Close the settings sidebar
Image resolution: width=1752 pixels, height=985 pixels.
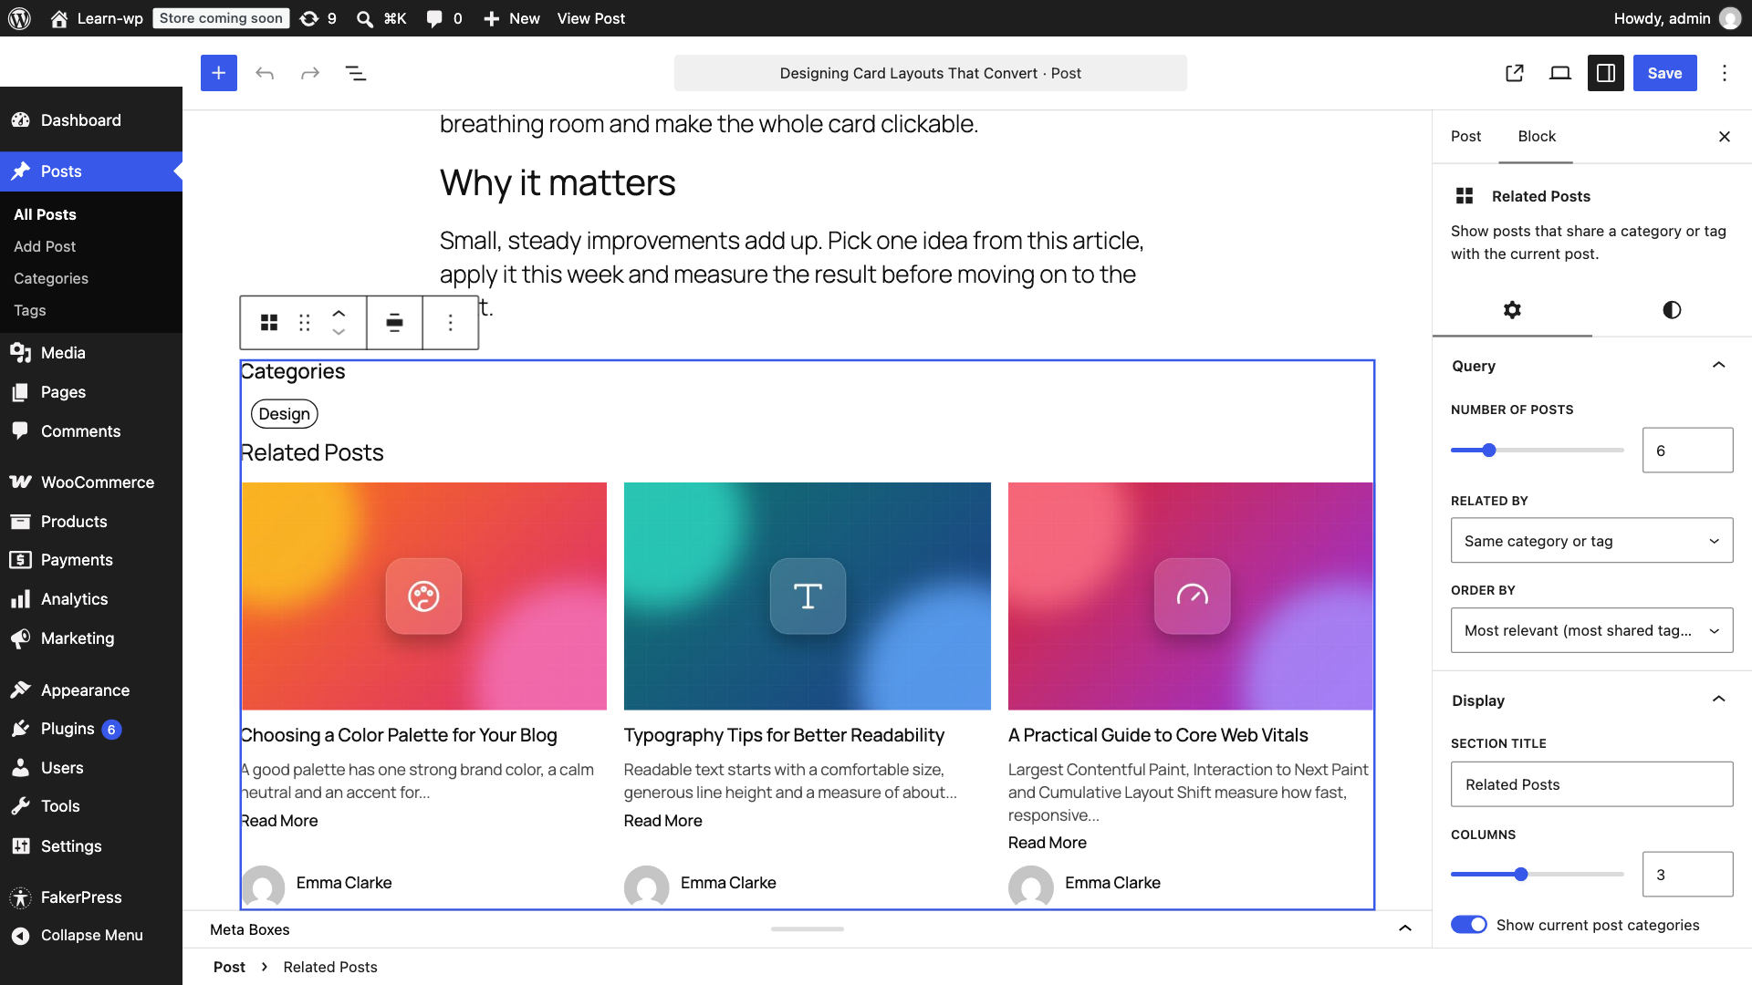[x=1724, y=136]
